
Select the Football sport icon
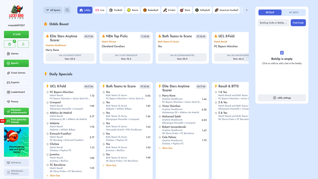[111, 10]
